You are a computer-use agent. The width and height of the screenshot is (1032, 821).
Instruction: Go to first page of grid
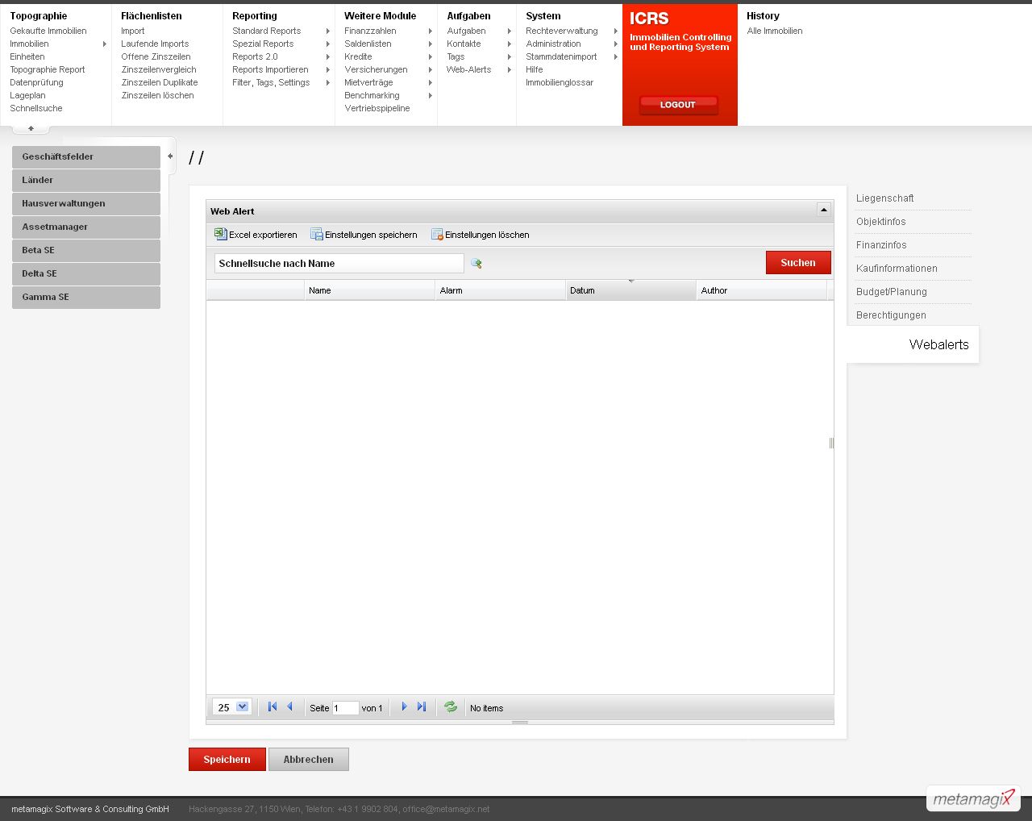click(273, 706)
